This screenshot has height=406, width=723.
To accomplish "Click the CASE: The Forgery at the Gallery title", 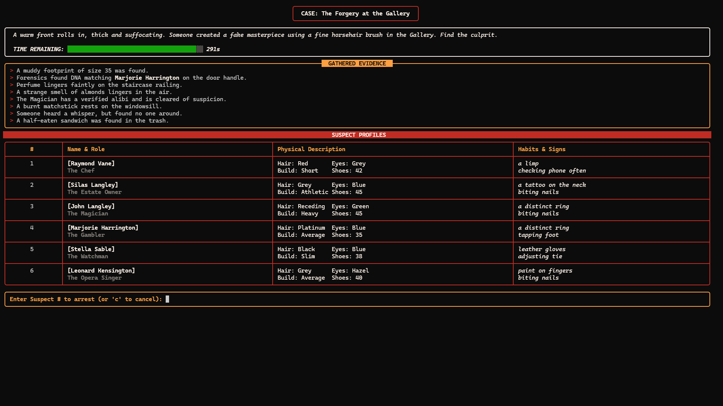I will pos(355,14).
